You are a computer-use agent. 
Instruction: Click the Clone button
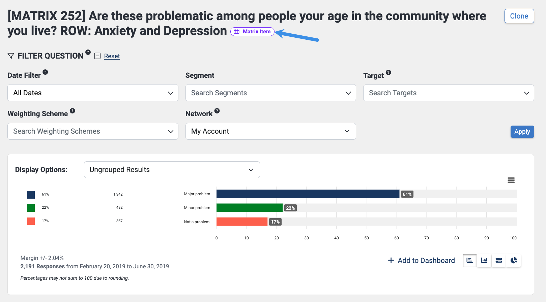point(519,16)
